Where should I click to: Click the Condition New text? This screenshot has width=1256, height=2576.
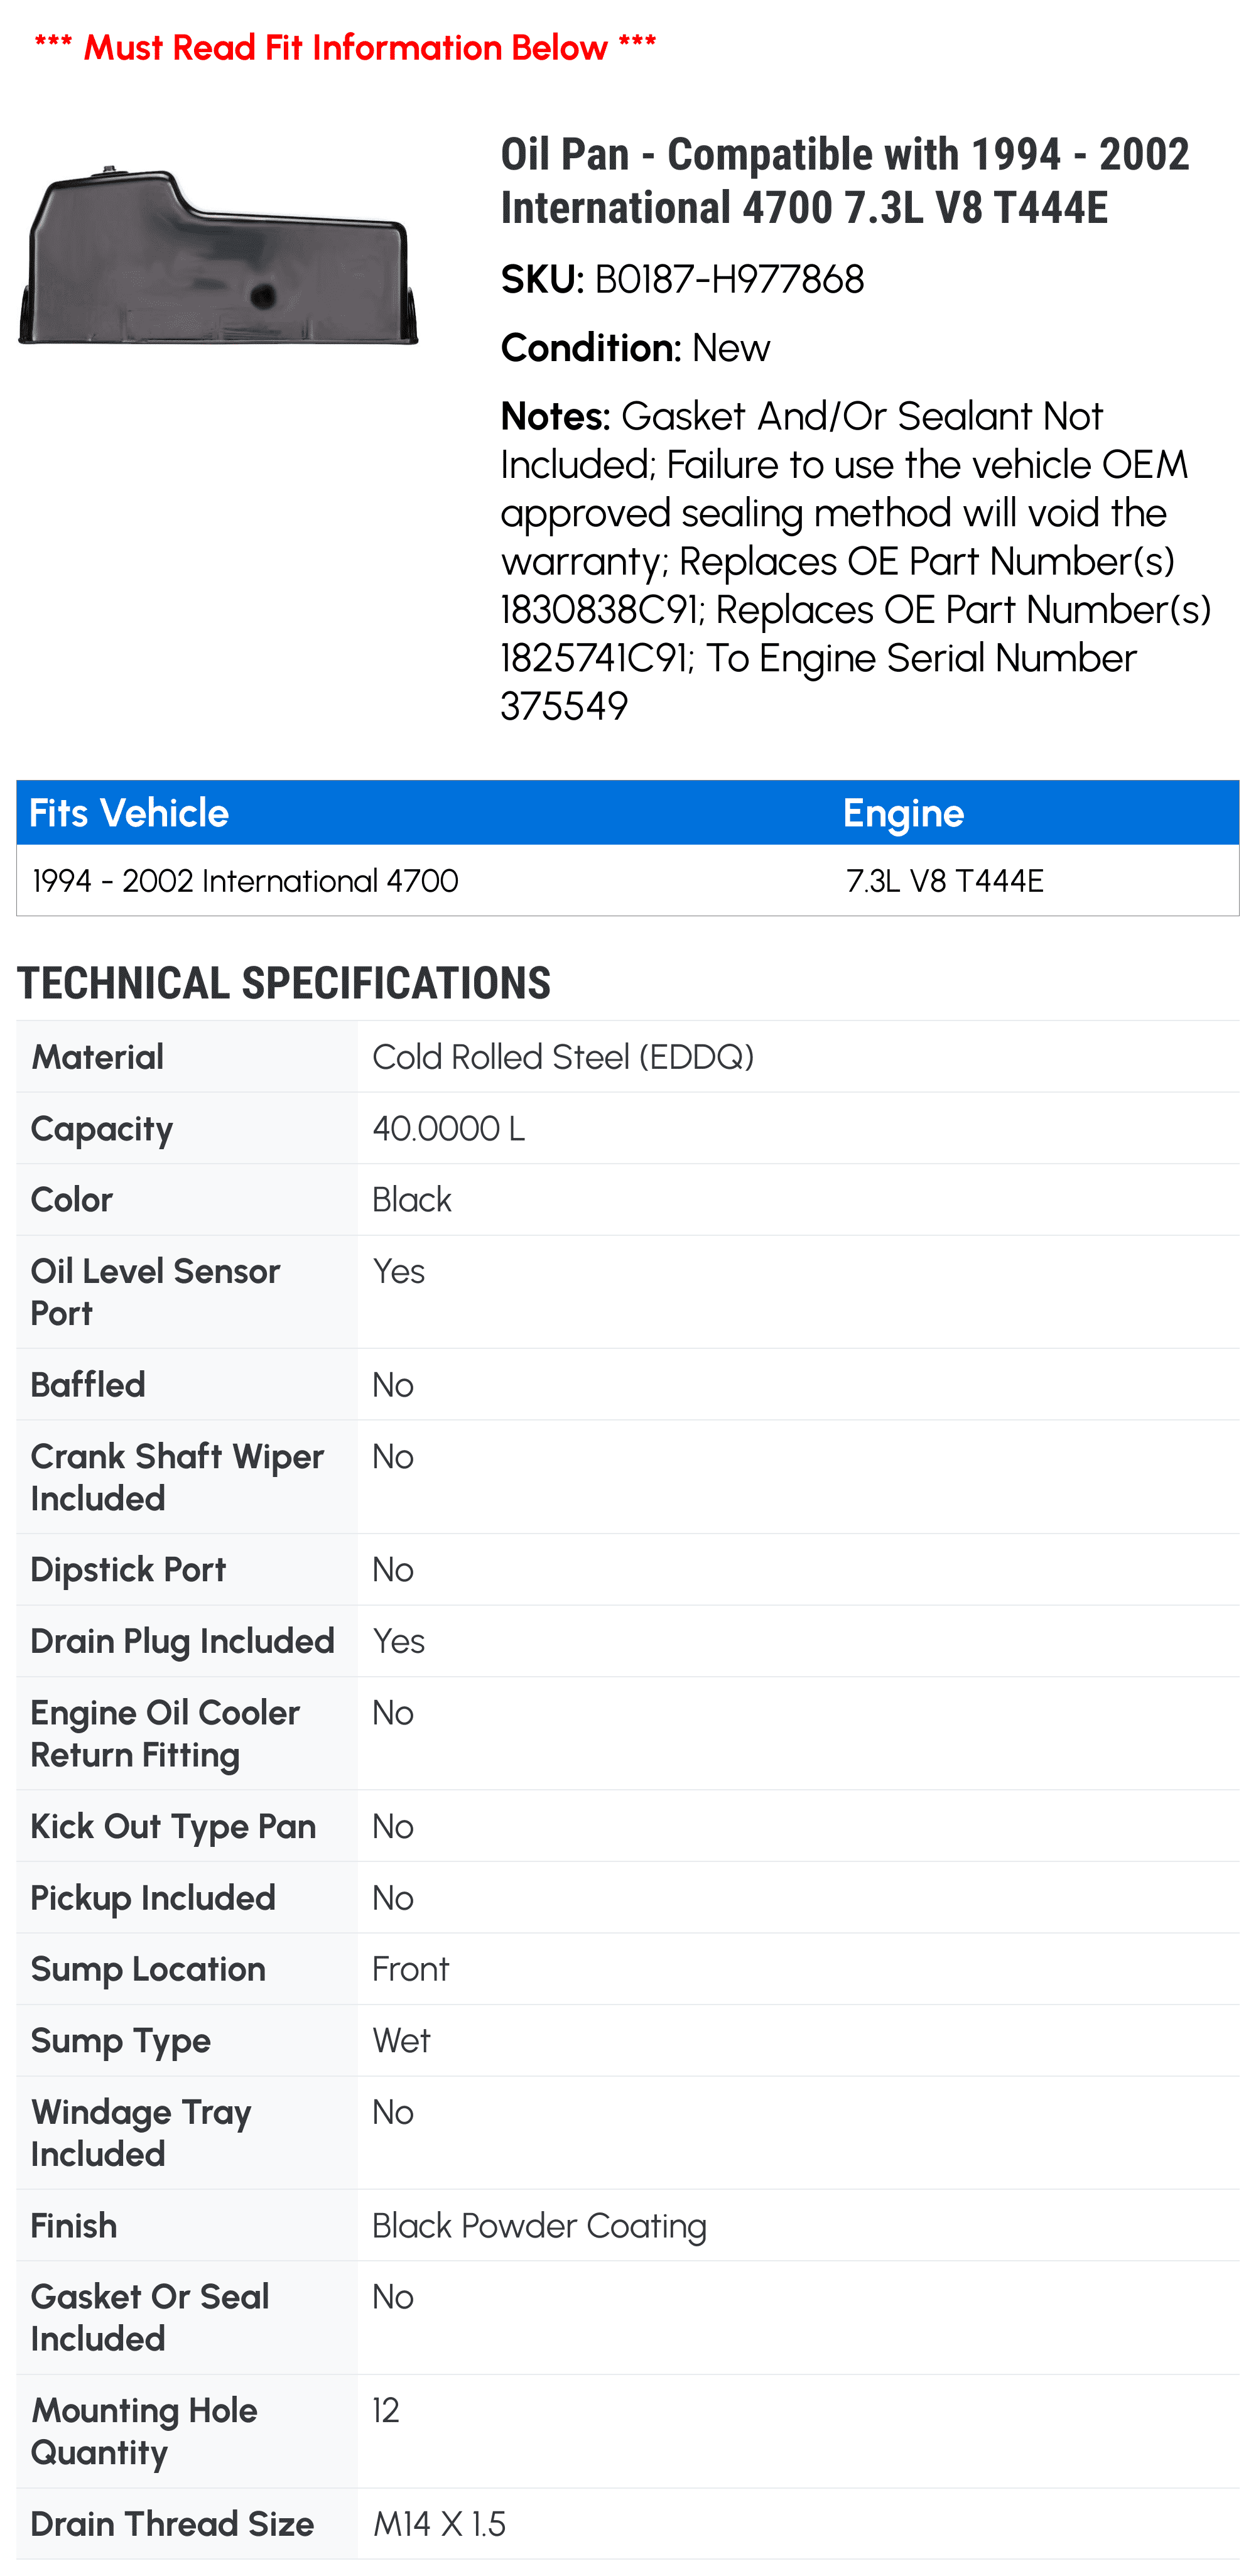click(635, 348)
